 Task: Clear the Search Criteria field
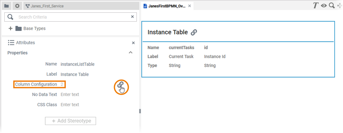pyautogui.click(x=132, y=17)
